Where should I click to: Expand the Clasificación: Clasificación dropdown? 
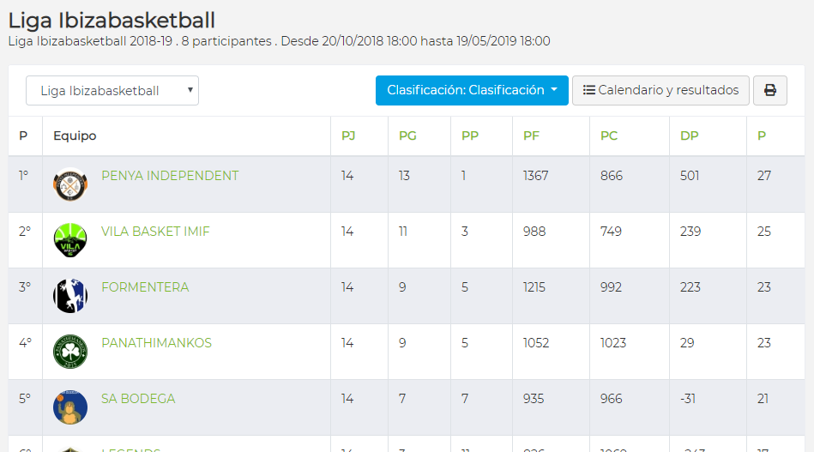point(472,90)
